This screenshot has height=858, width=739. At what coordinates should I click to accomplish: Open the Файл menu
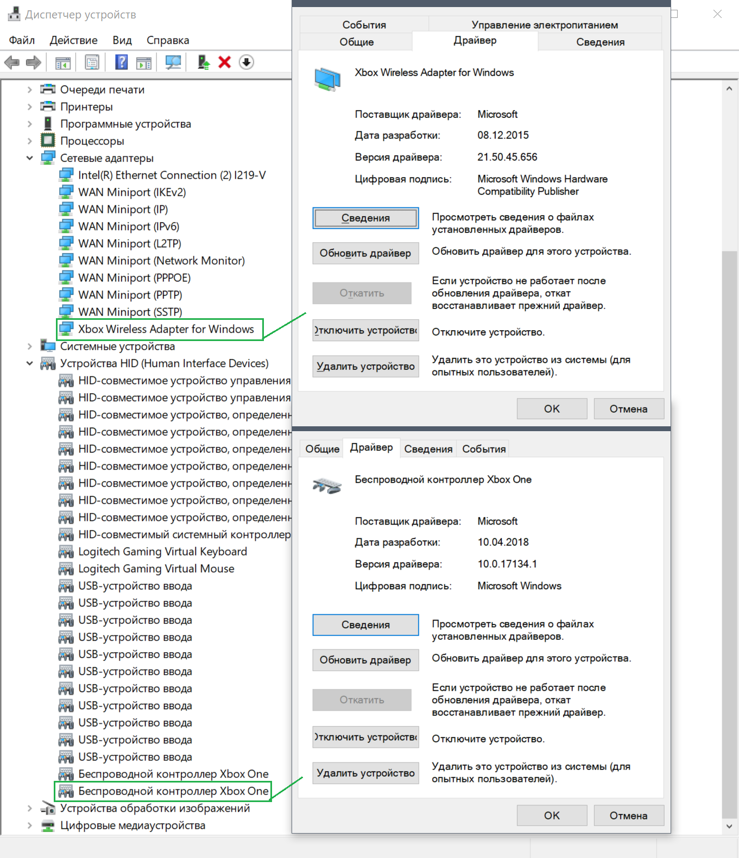pyautogui.click(x=22, y=40)
